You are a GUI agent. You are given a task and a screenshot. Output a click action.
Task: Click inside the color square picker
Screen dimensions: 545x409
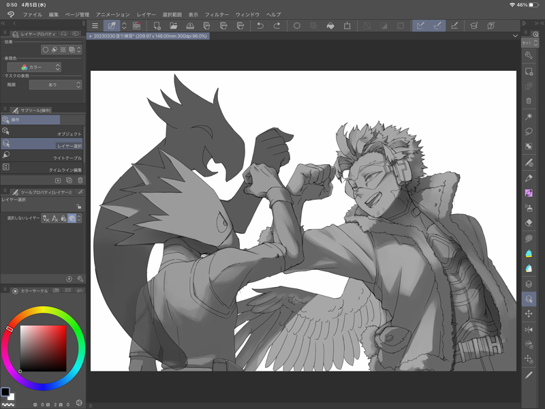(x=43, y=348)
